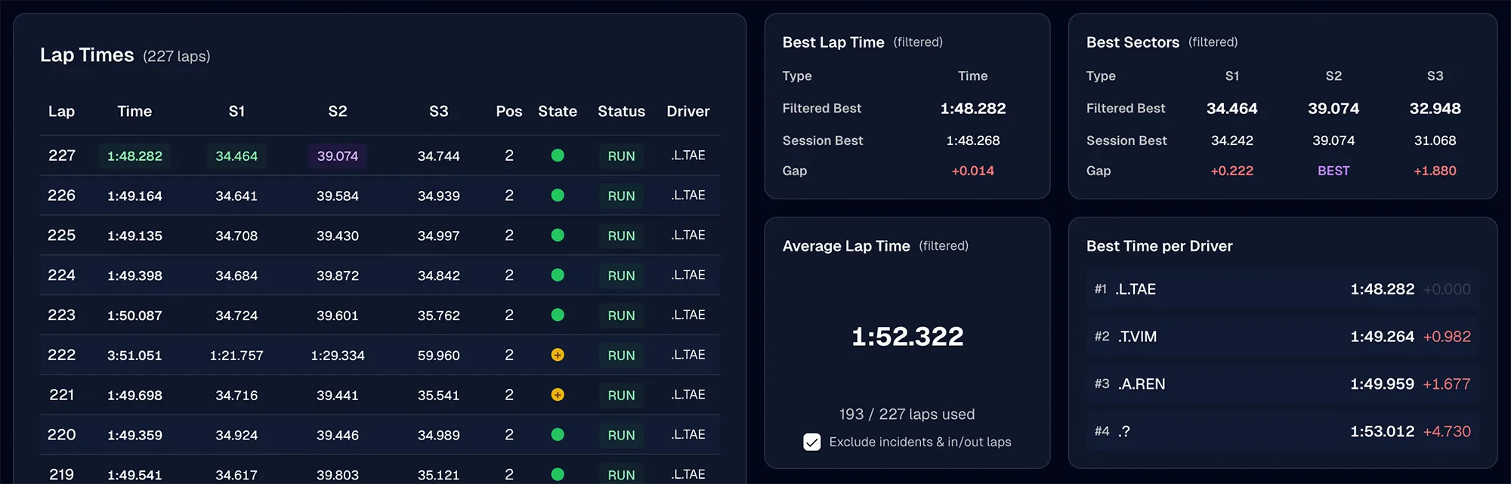Toggle the highlighted lap time 1:48.282 cell
Viewport: 1511px width, 484px height.
pos(134,156)
